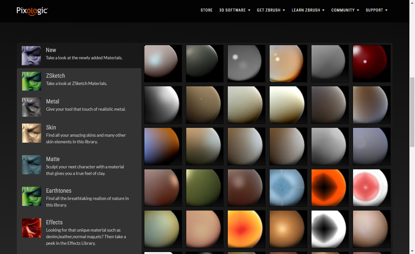Screen dimensions: 415x254
Task: Open the white sphere with pink-red center
Action: click(x=371, y=188)
